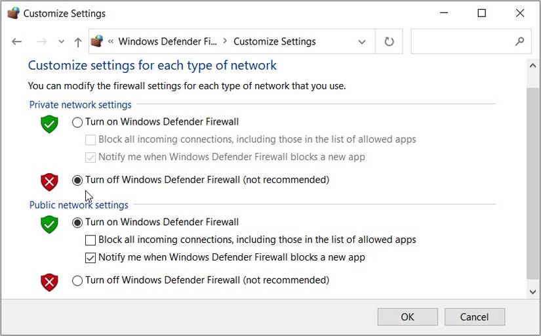
Task: Check Block all incoming connections under Public
Action: (x=90, y=240)
